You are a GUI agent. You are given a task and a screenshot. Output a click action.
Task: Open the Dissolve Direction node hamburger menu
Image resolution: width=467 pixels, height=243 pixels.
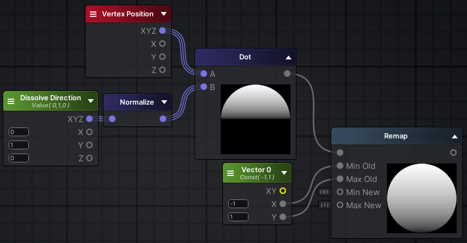click(11, 101)
